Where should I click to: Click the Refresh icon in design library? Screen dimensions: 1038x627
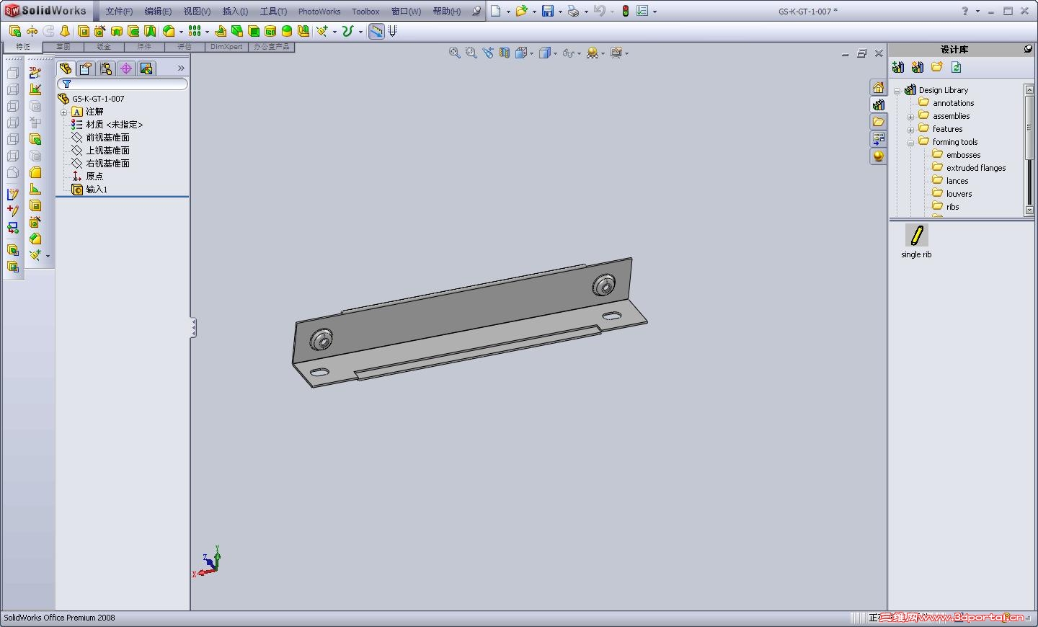point(957,67)
